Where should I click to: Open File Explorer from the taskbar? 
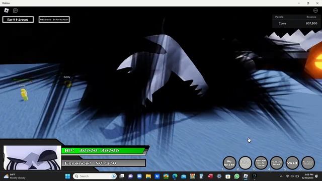(x=148, y=176)
